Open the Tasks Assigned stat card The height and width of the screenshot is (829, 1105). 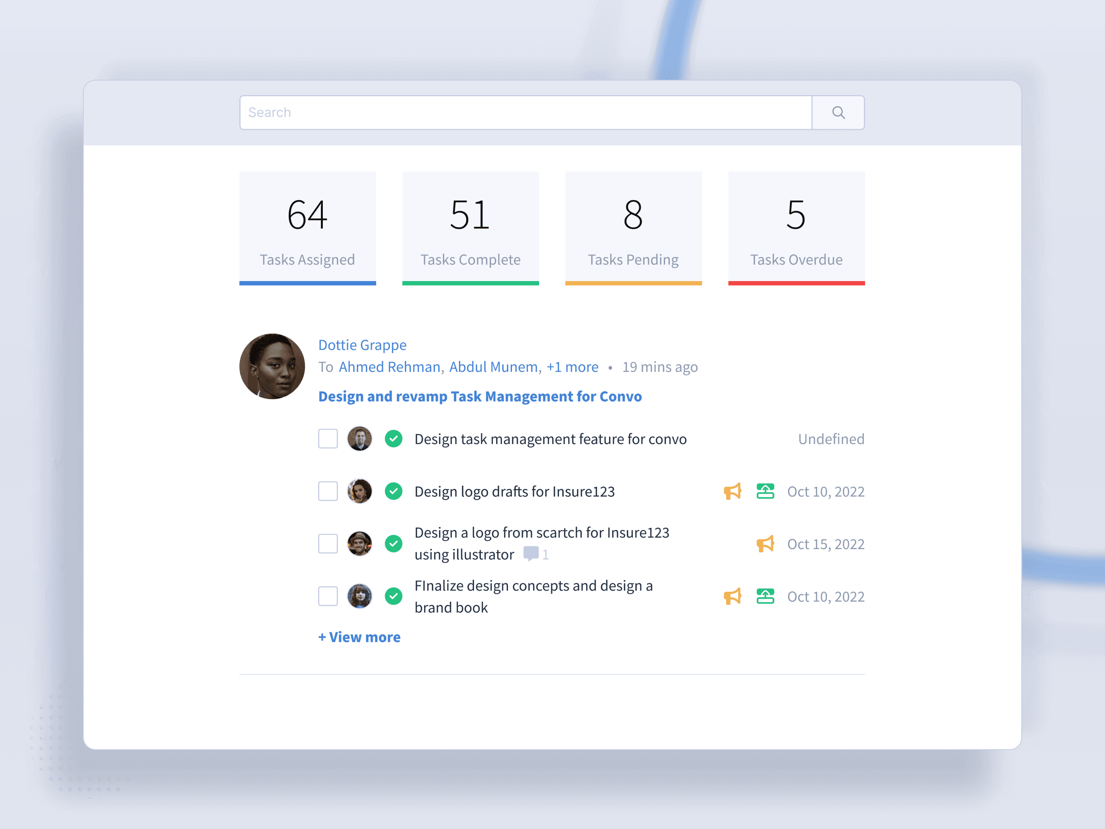(x=307, y=228)
